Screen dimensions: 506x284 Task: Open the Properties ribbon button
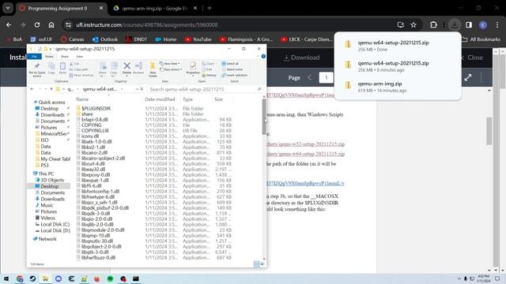tap(193, 69)
